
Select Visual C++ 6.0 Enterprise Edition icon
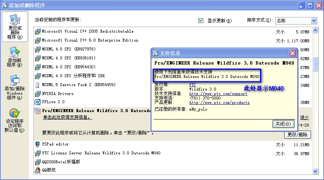click(x=38, y=40)
